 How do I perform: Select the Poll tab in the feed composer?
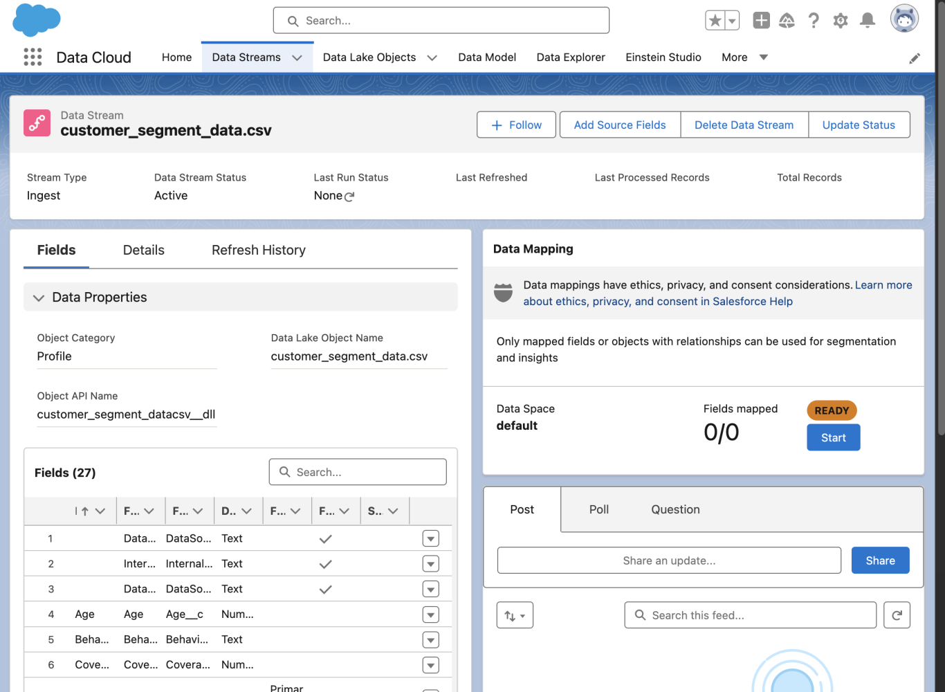pyautogui.click(x=598, y=509)
